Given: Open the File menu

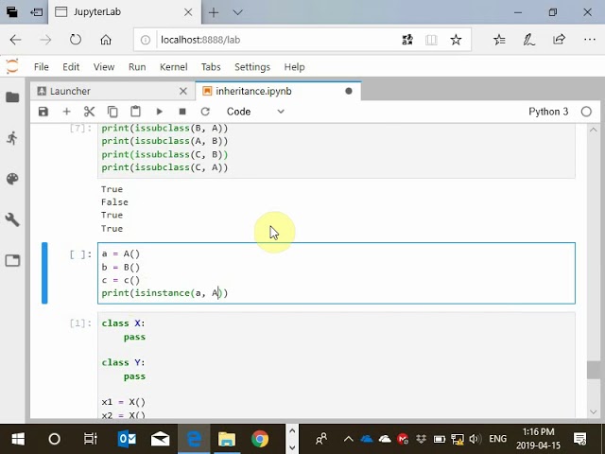Looking at the screenshot, I should coord(42,67).
